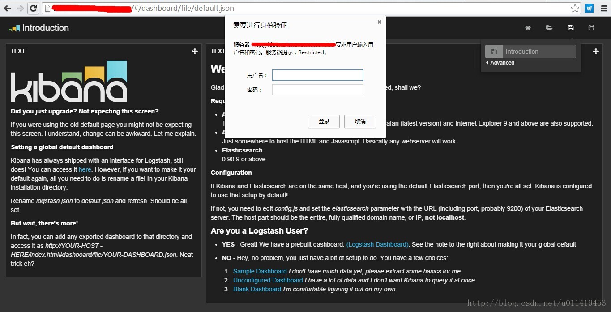
Task: Go to Kibana home dashboard icon
Action: click(528, 28)
